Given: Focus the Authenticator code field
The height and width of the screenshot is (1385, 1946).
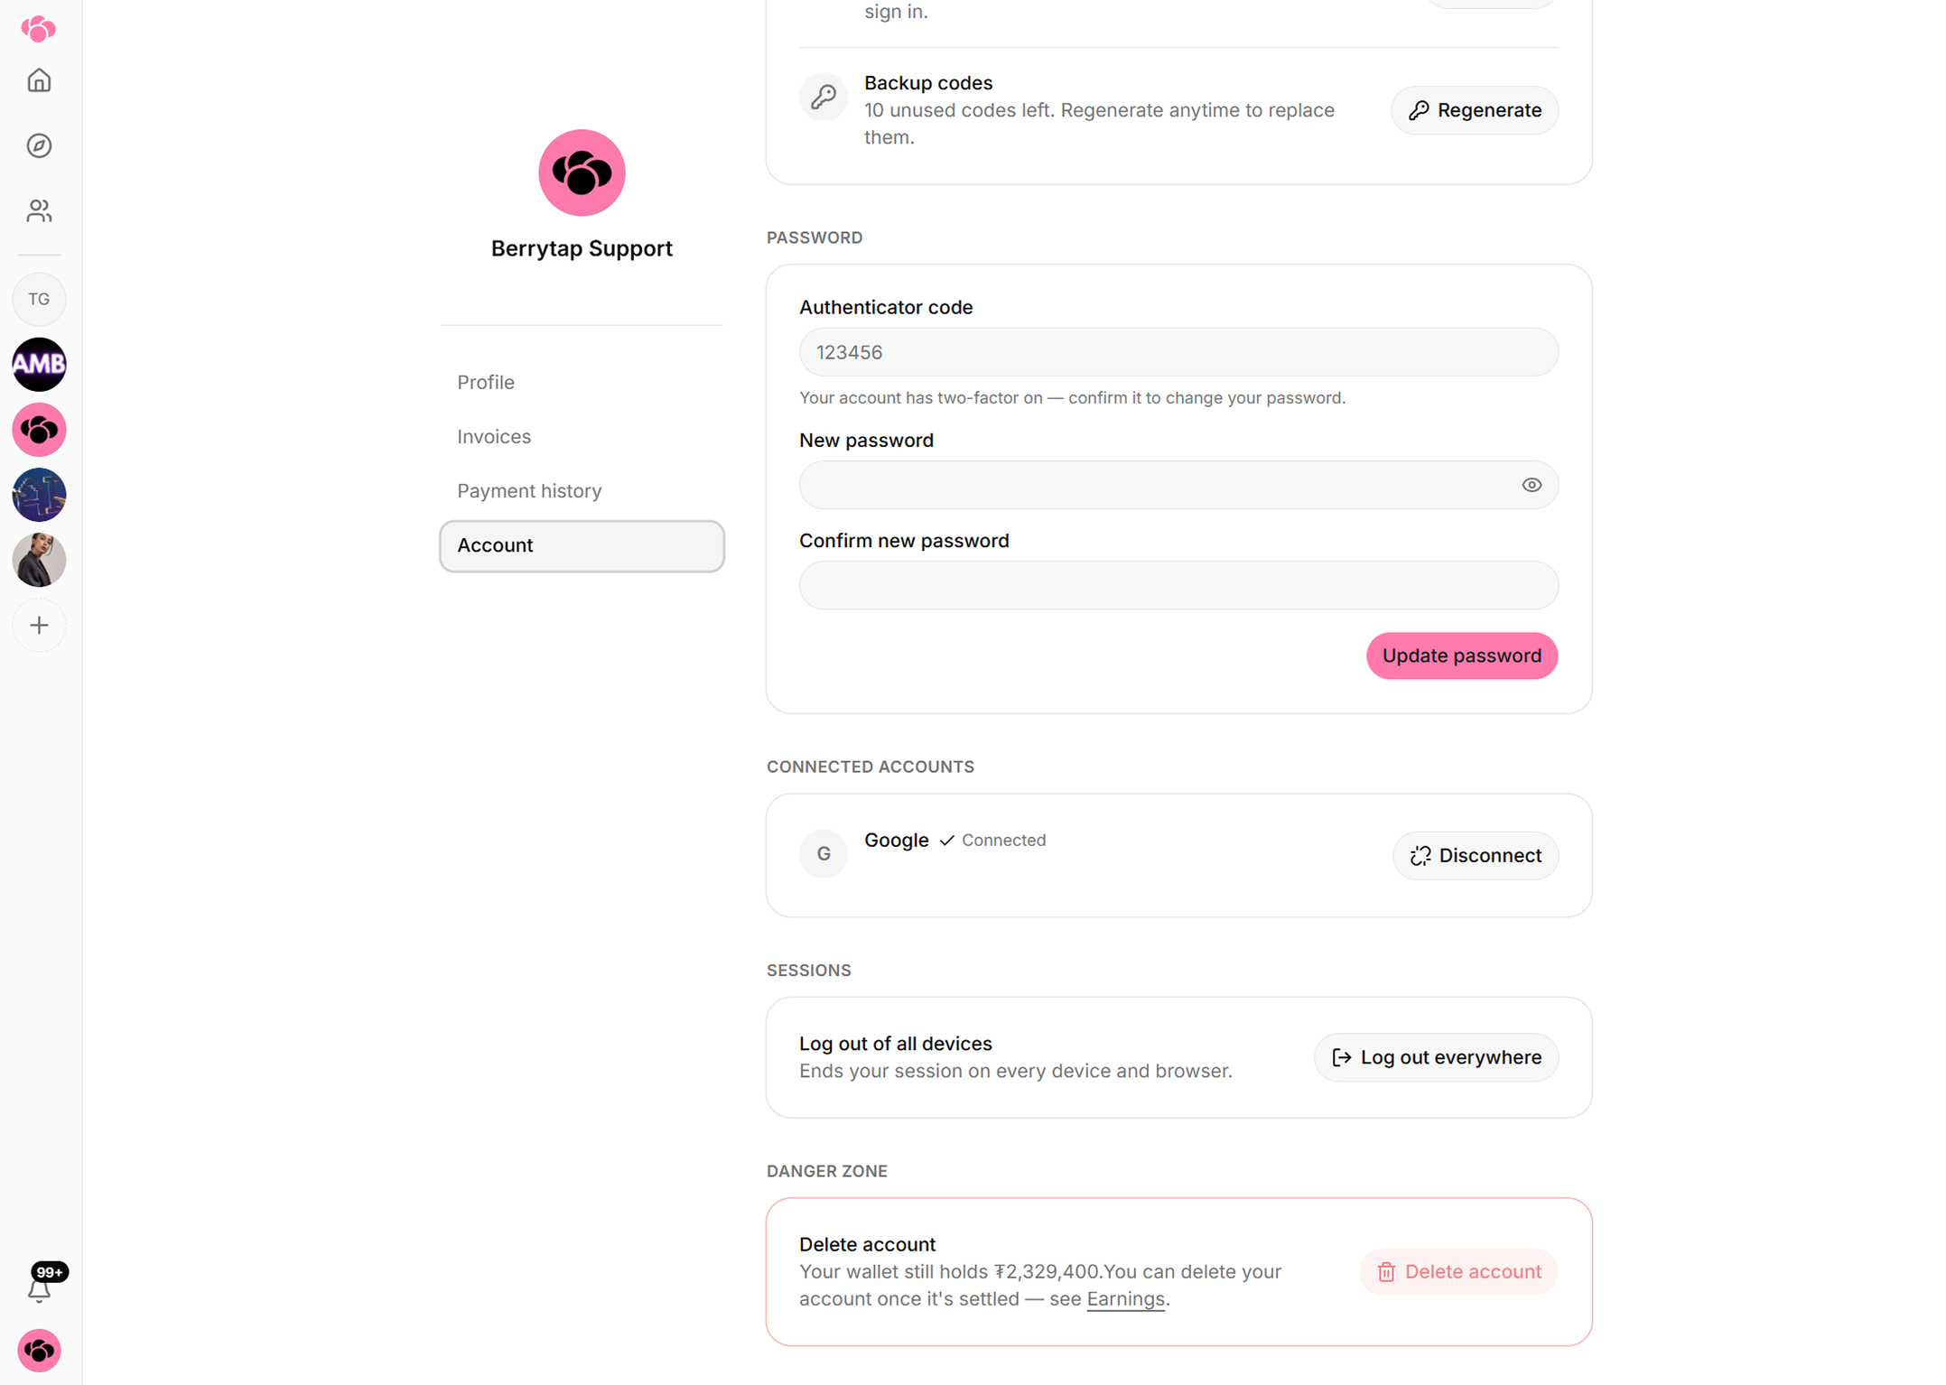Looking at the screenshot, I should click(x=1178, y=352).
